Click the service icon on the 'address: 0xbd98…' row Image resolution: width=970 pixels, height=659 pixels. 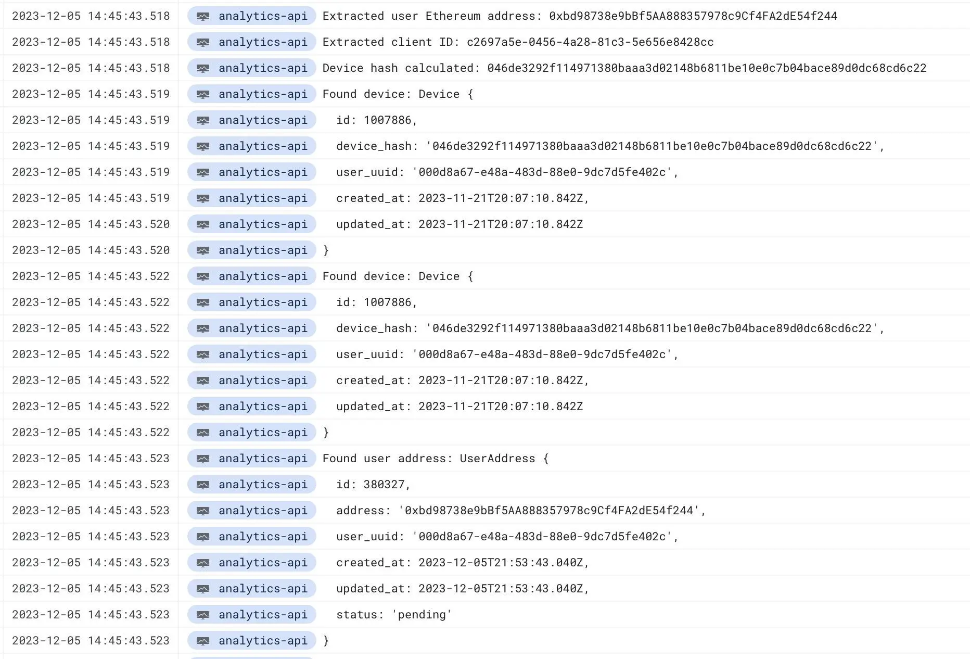coord(203,511)
